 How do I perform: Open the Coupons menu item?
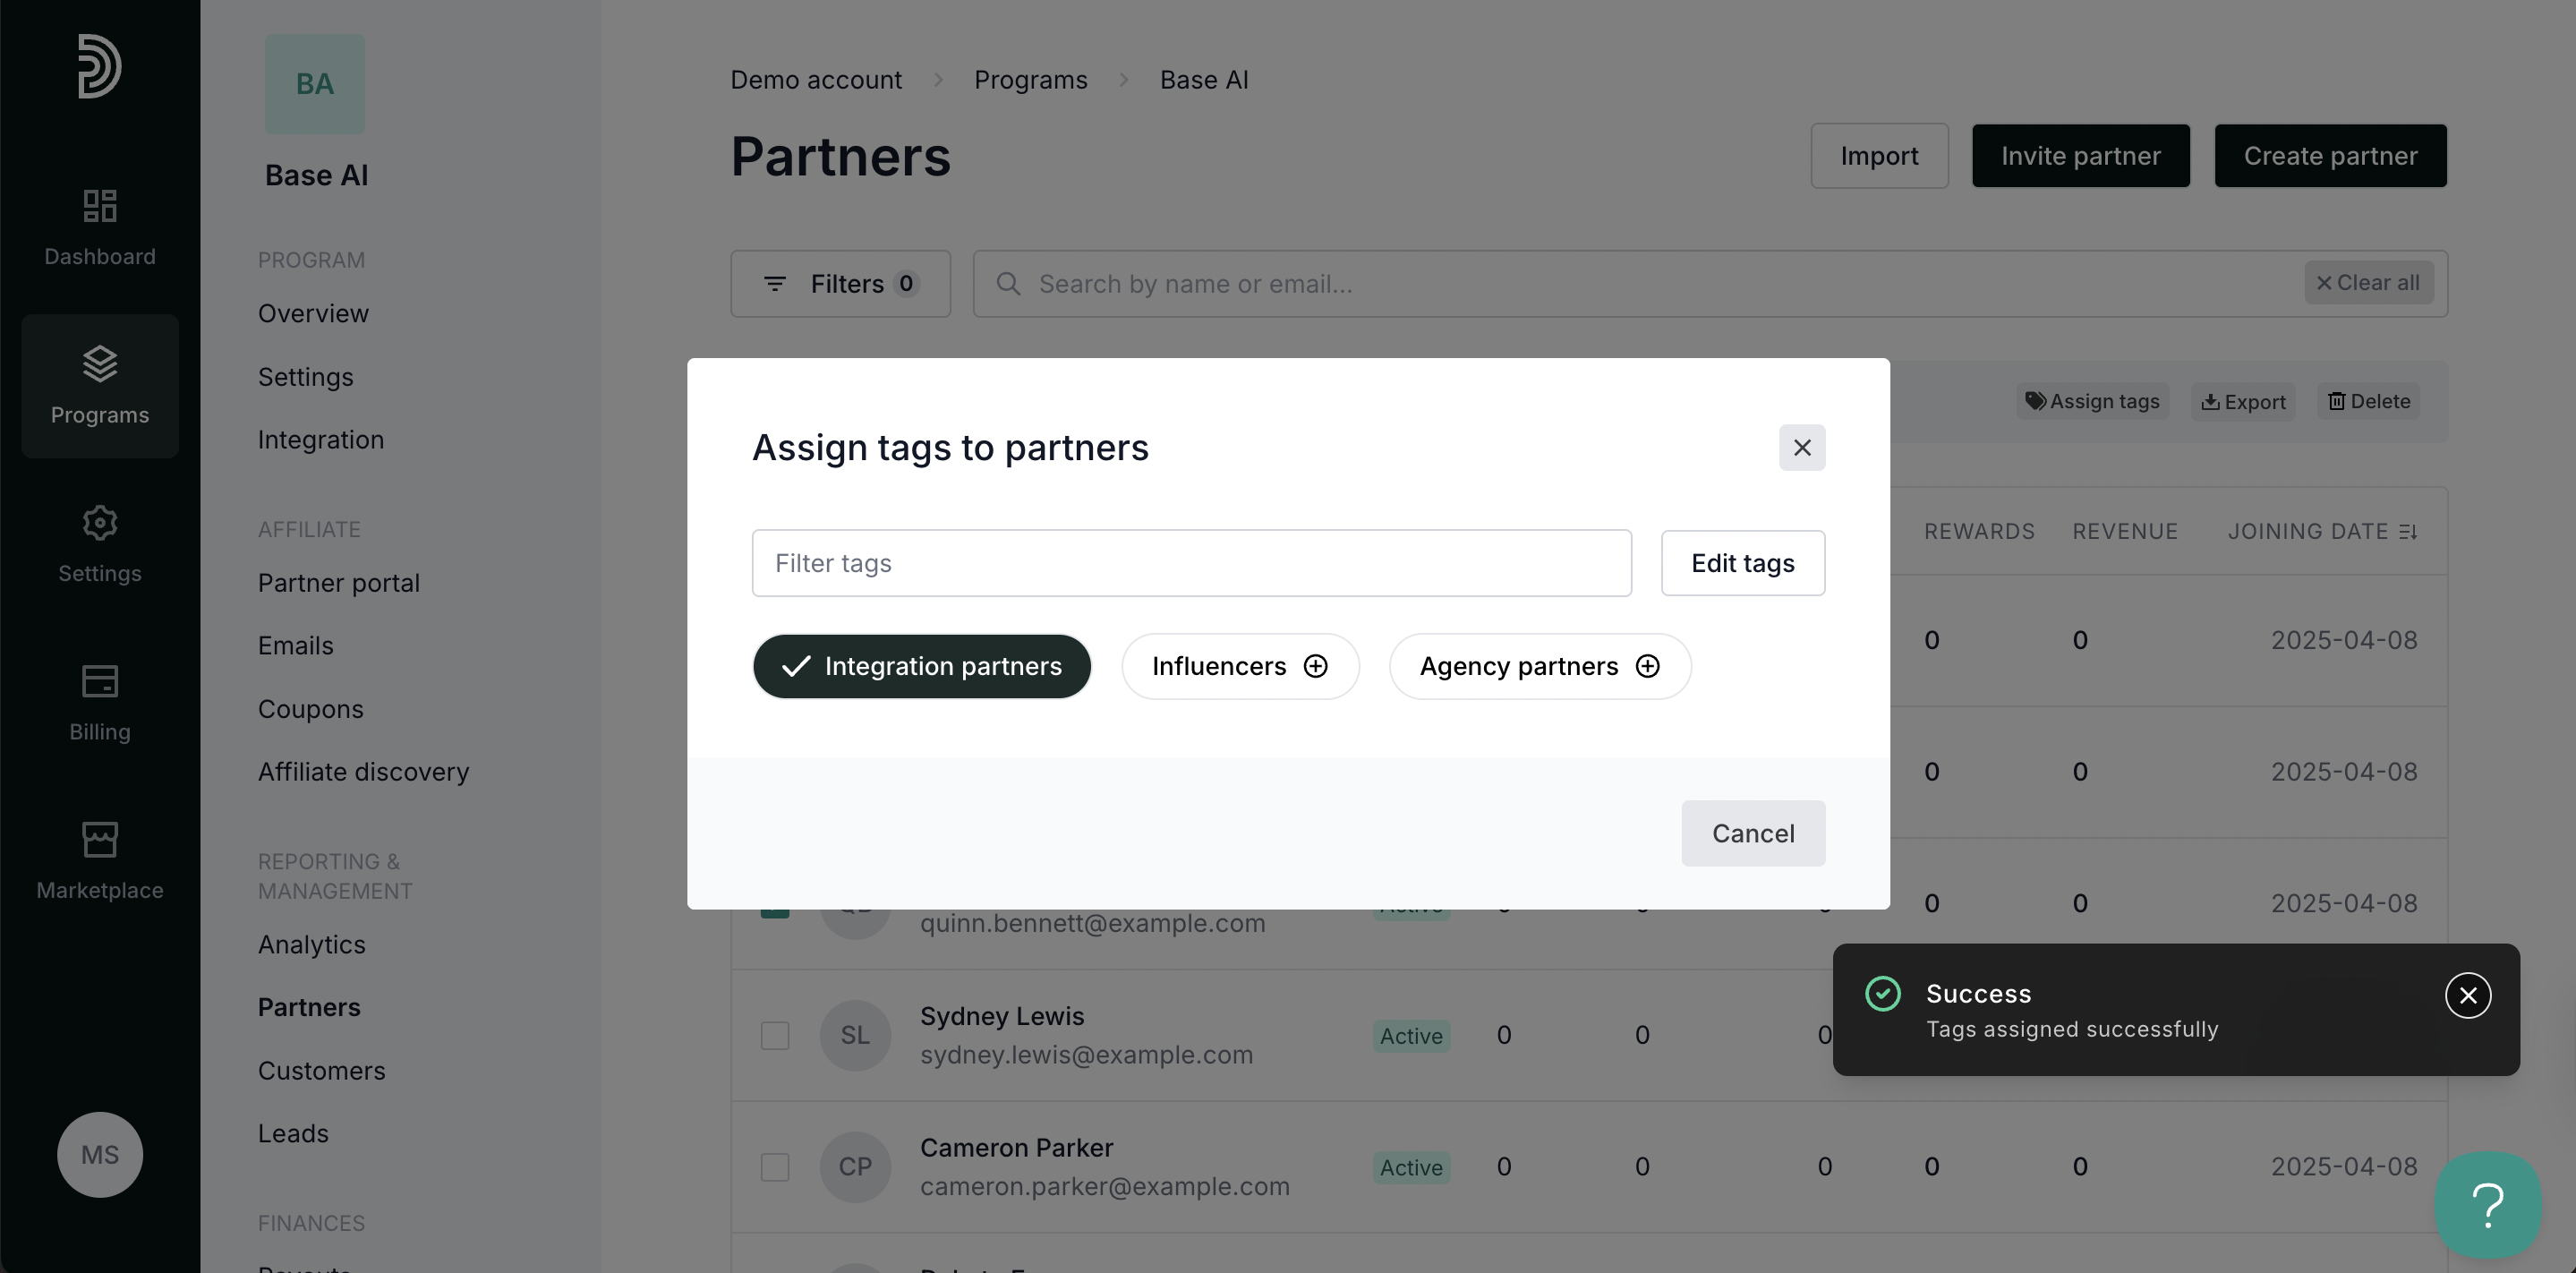click(x=311, y=709)
